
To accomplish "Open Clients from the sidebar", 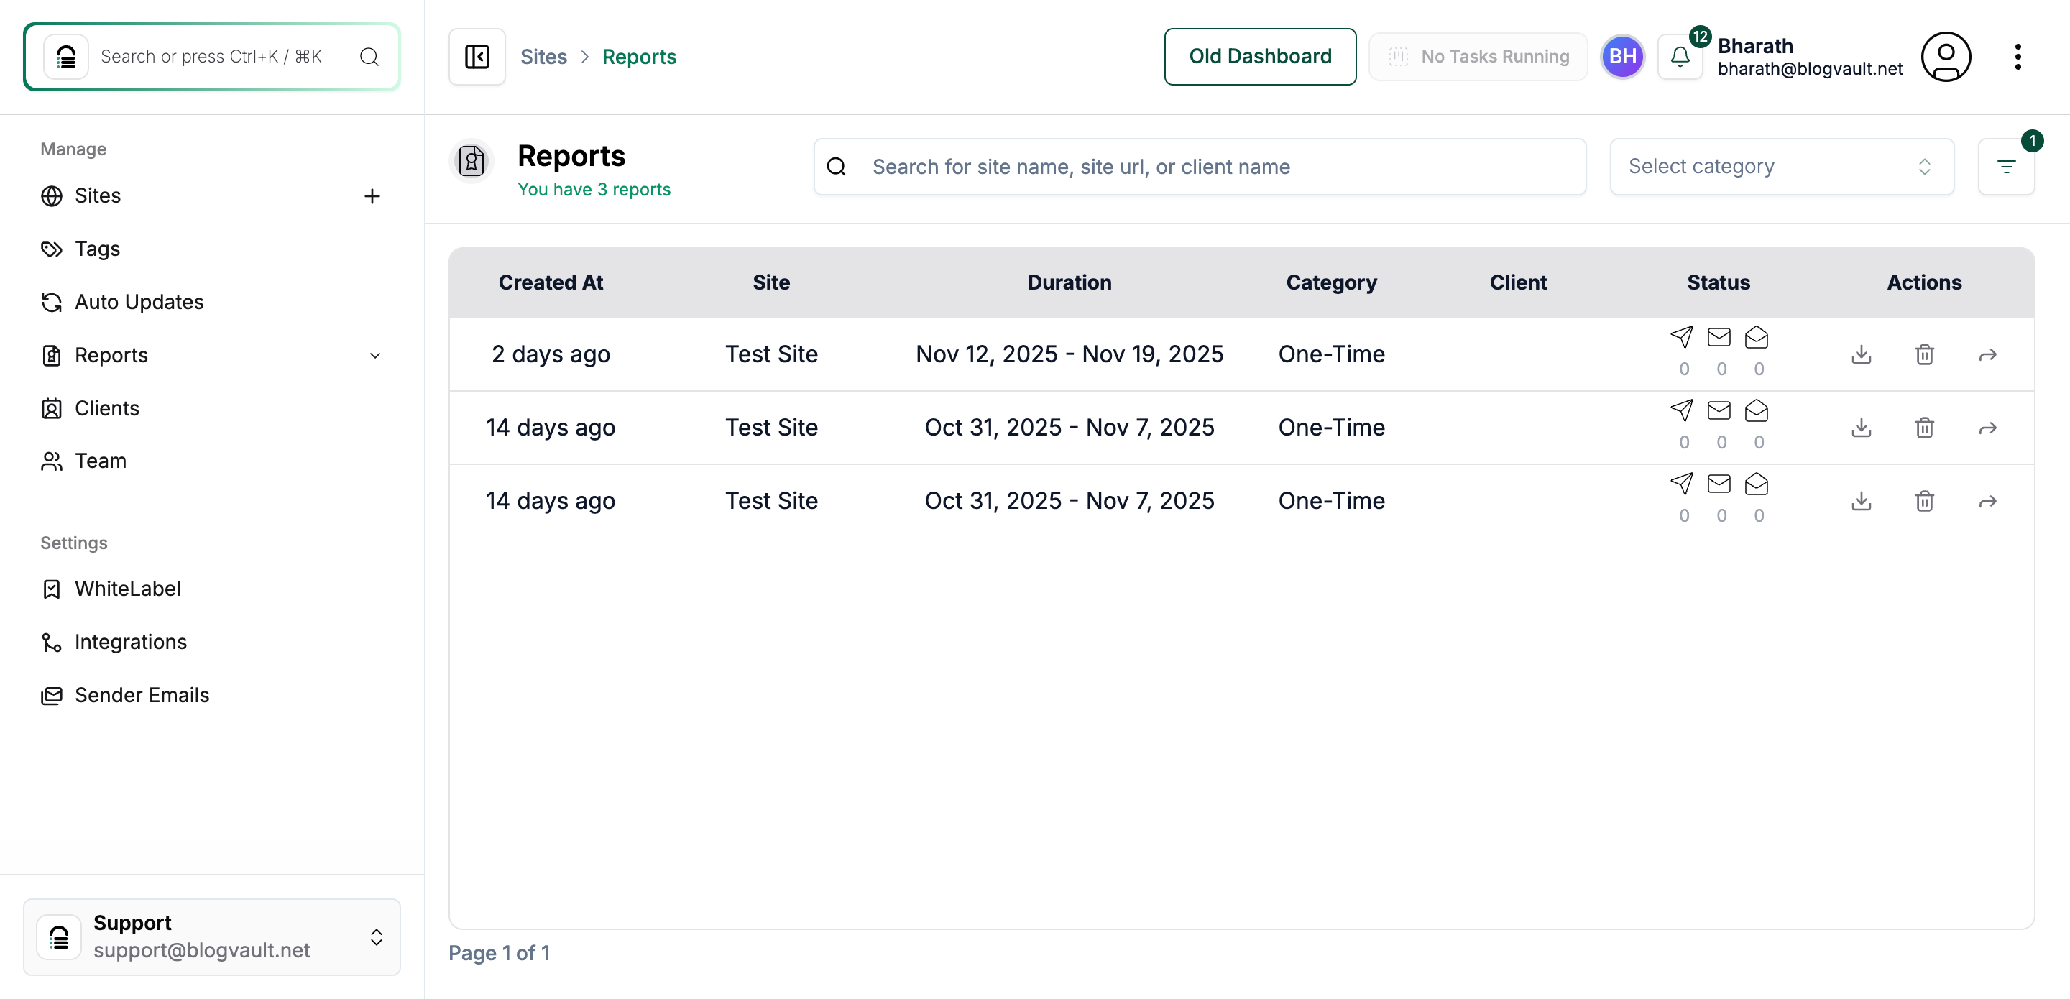I will click(107, 408).
